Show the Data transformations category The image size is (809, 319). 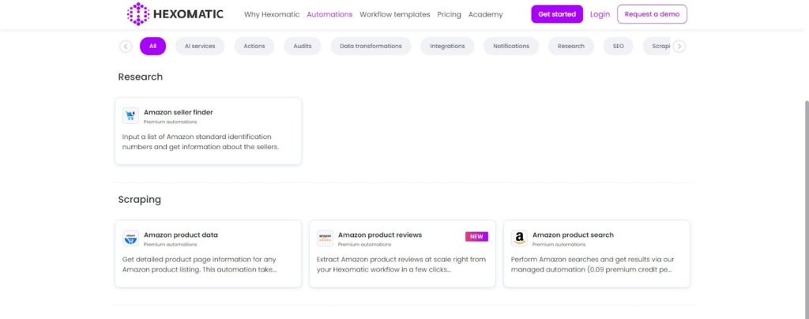click(x=371, y=46)
